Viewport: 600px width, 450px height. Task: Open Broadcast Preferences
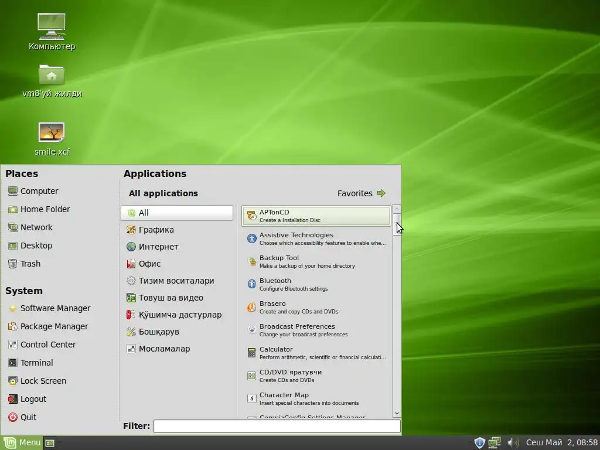coord(316,330)
